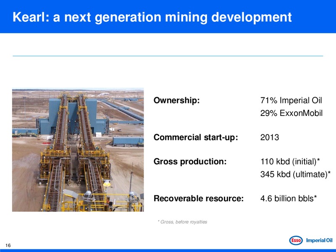Viewport: 336px width, 252px height.
Task: Click the '* Gross, before royalties' footnote
Action: 182,222
